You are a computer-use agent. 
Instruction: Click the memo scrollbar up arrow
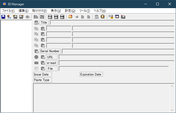pyautogui.click(x=172, y=86)
